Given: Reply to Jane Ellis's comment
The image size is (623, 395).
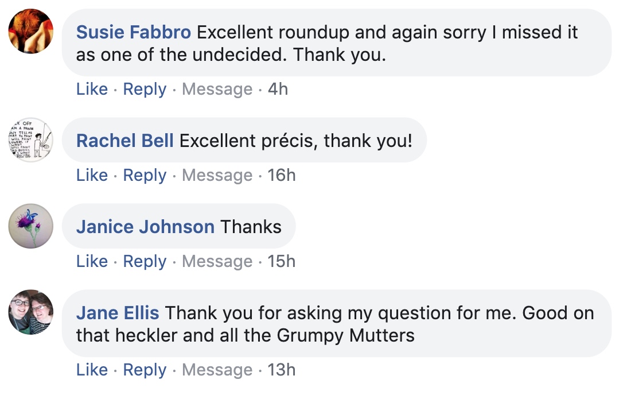Looking at the screenshot, I should point(145,370).
